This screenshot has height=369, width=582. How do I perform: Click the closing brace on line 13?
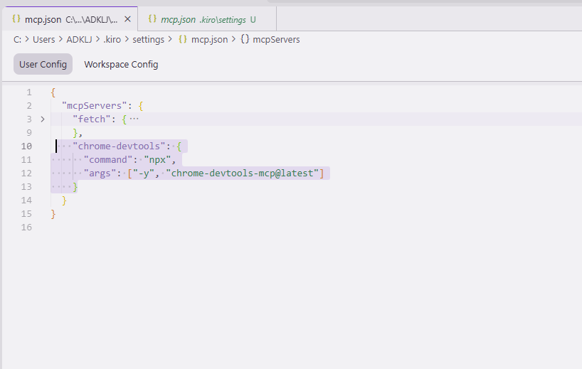75,186
